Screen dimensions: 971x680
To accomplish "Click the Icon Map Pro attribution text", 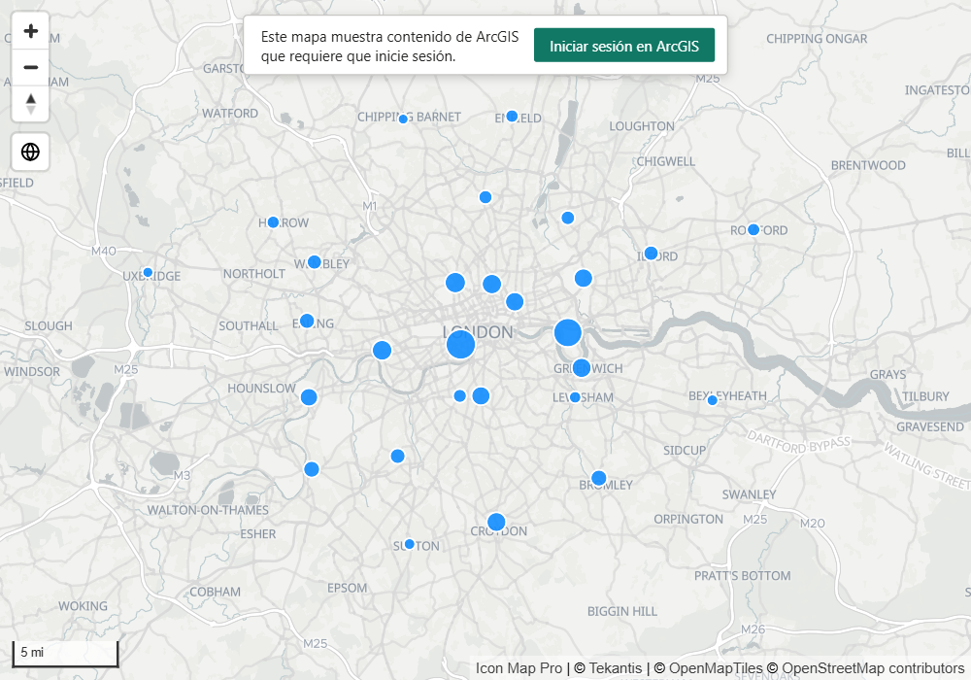I will (x=519, y=668).
